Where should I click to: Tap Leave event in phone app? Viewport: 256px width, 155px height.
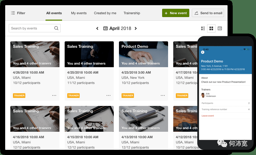(208, 116)
